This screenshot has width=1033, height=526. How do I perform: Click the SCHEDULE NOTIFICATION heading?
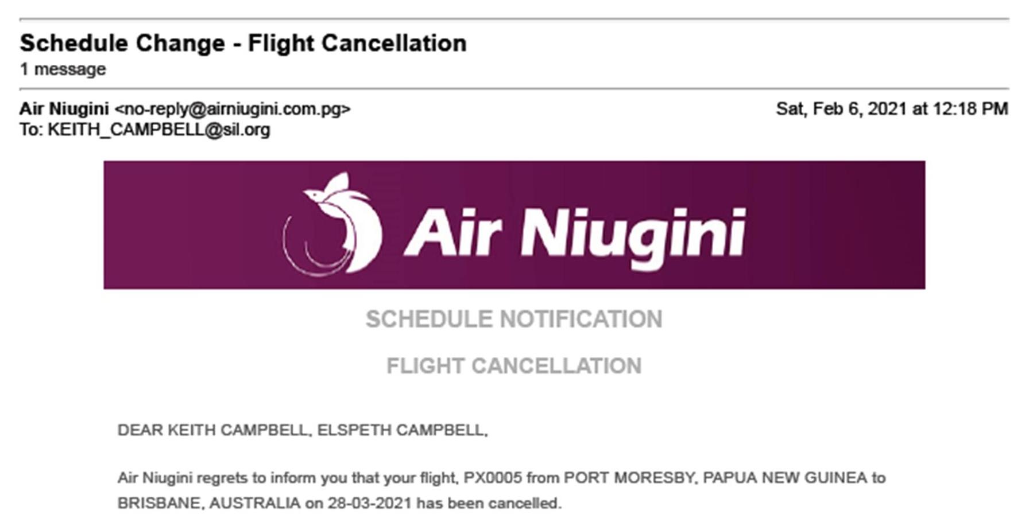514,320
